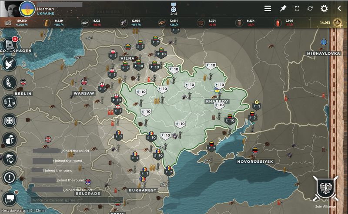Open the exclamation mark alerts icon
This screenshot has width=348, height=214.
click(10, 178)
